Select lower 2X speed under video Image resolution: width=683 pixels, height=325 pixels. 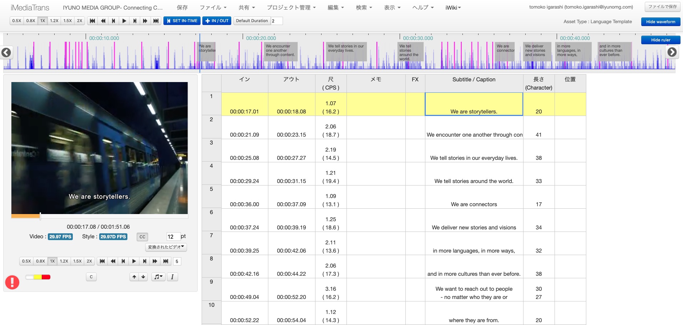(x=90, y=261)
